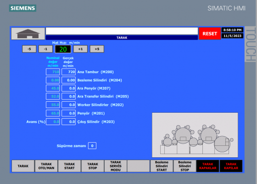The height and width of the screenshot is (184, 257).
Task: Start feed roller with Besleme Silindiri START
Action: [162, 166]
